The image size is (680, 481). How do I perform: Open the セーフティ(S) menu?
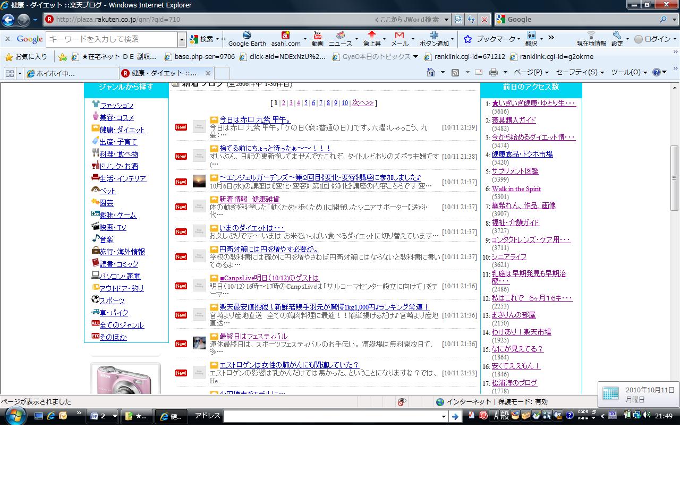pyautogui.click(x=579, y=72)
